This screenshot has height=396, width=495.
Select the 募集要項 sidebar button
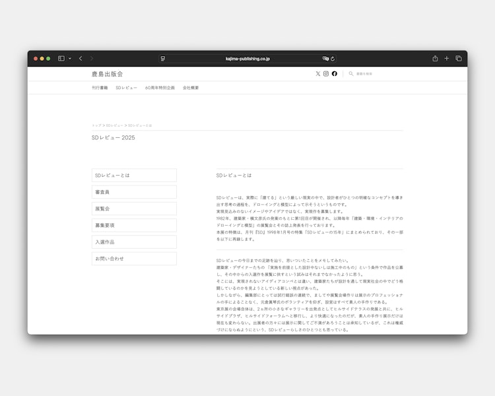pyautogui.click(x=134, y=226)
